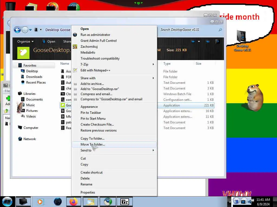Viewport: 277px width, 207px height.
Task: Choose Open from the context menu
Action: click(114, 29)
